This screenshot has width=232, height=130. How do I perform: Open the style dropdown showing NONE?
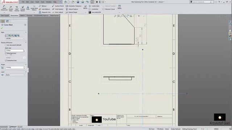[x=15, y=38]
